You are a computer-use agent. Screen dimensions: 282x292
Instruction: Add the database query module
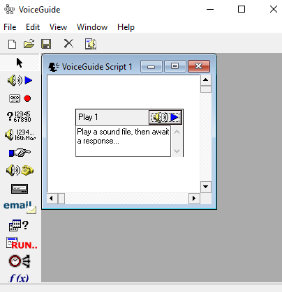click(x=19, y=225)
